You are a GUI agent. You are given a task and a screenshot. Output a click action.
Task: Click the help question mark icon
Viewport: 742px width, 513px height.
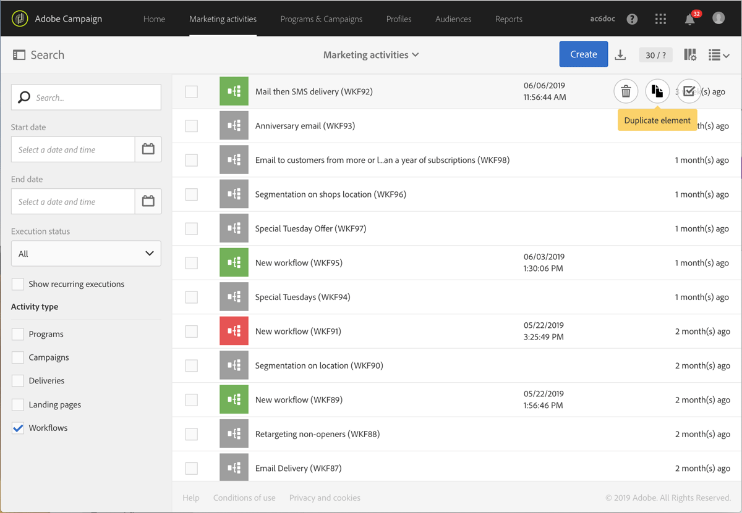point(632,19)
